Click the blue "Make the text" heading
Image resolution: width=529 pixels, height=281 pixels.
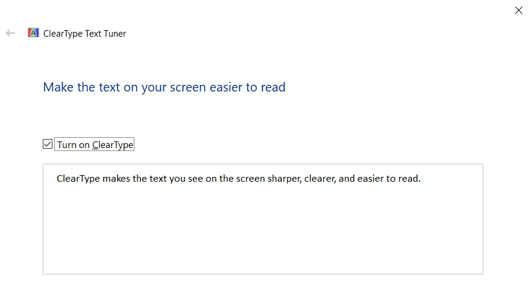click(164, 87)
